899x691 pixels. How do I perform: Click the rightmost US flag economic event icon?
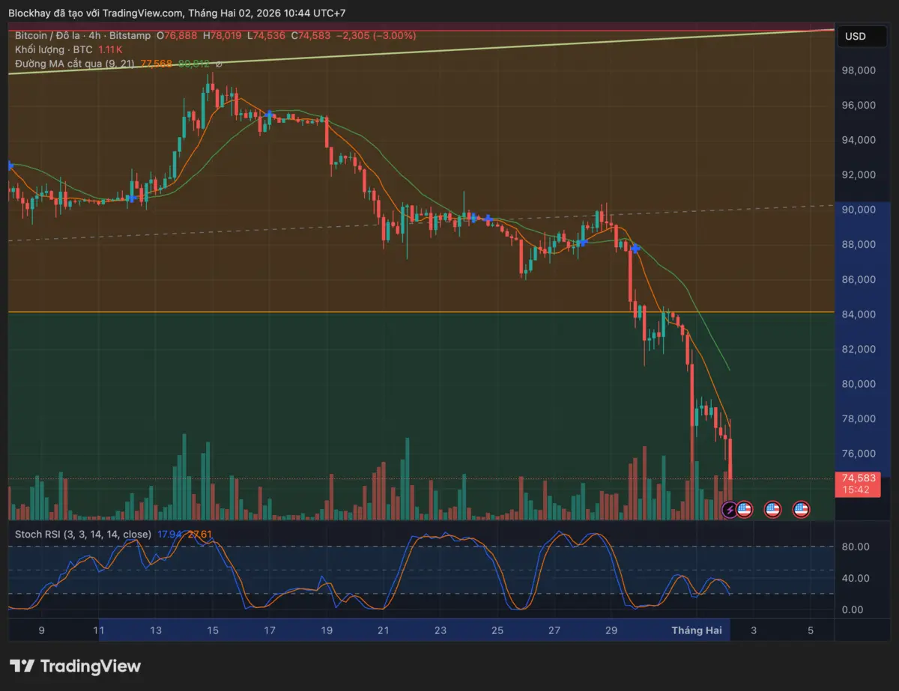[801, 510]
